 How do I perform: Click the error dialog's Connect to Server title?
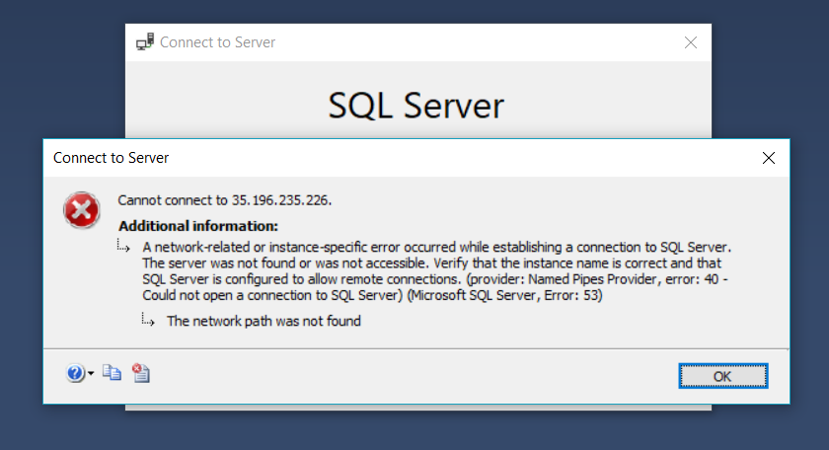[x=111, y=158]
